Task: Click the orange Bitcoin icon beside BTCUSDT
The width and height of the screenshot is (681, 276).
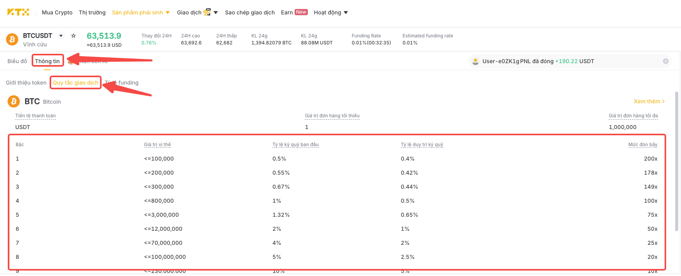Action: [x=12, y=39]
